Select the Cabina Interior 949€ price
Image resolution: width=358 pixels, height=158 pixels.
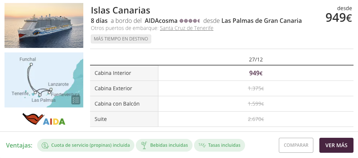[x=256, y=73]
